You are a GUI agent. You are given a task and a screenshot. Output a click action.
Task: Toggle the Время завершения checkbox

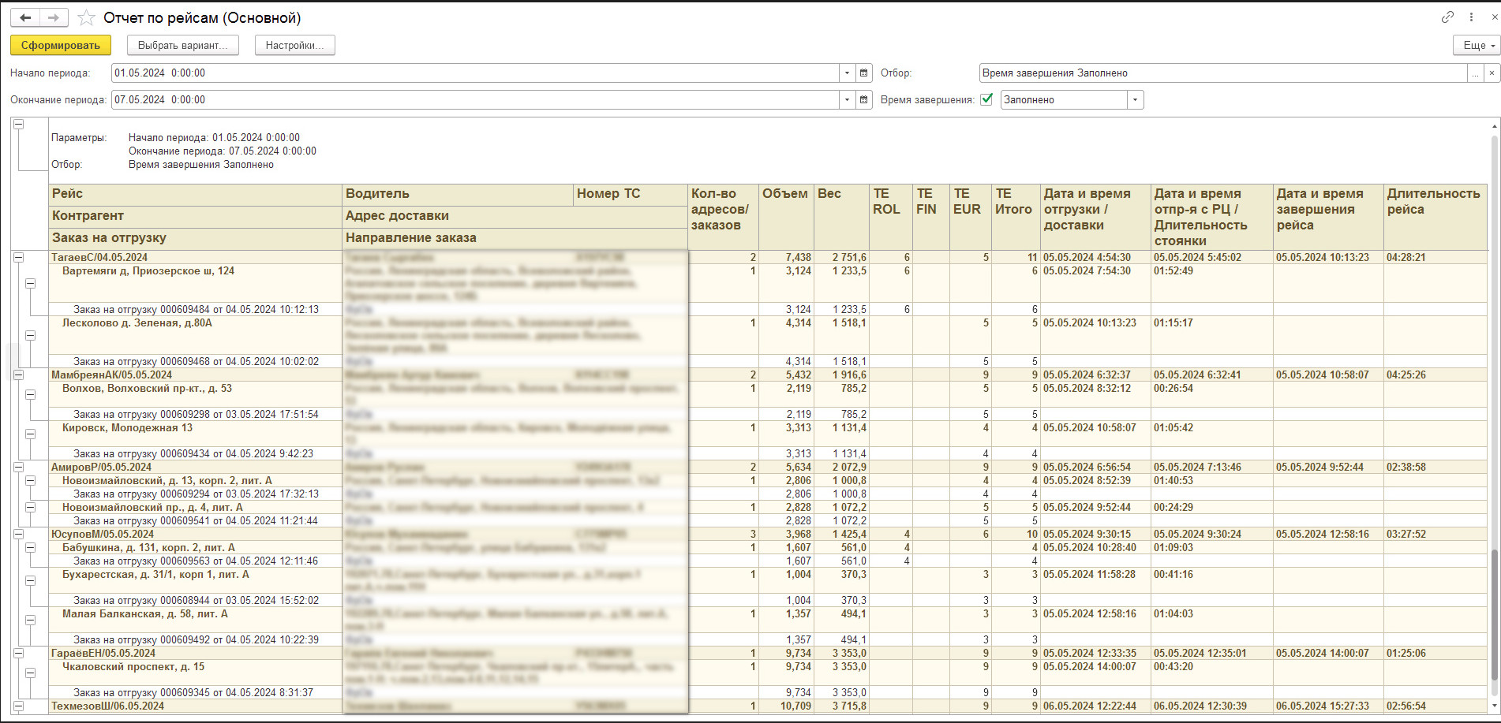coord(986,99)
